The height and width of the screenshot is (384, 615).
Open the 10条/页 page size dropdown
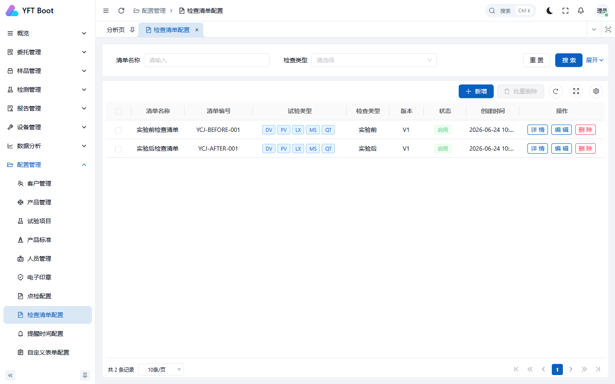pos(161,369)
